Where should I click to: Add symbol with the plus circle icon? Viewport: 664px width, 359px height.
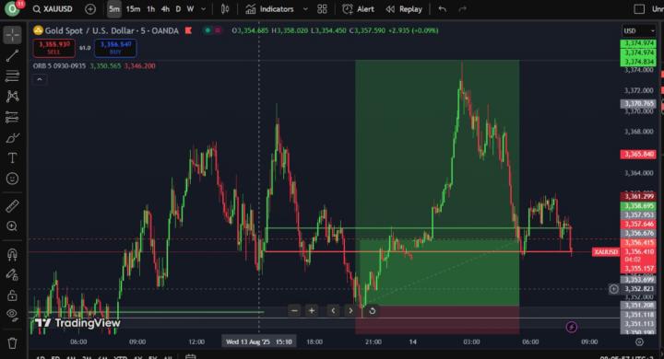point(90,9)
